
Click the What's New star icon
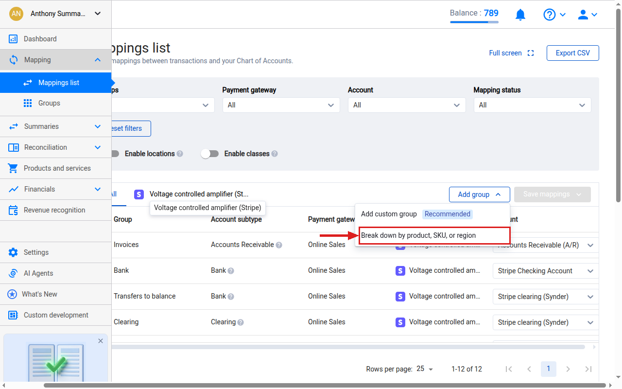[12, 294]
